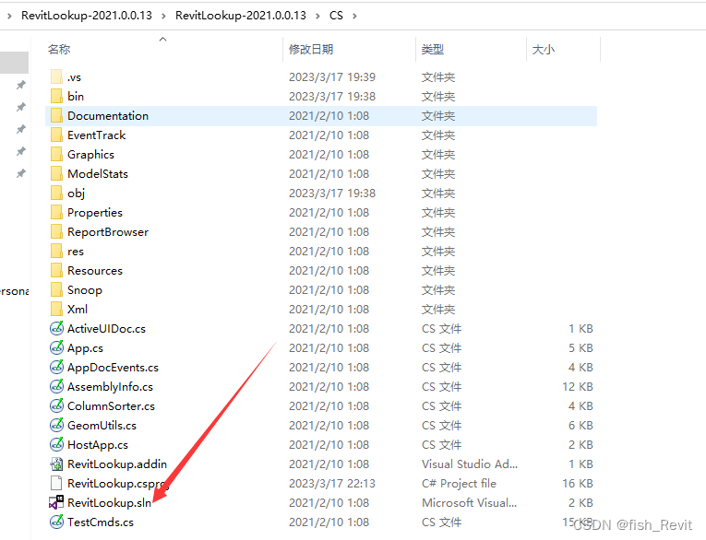
Task: Select the file name RevitLookup.addin
Action: (x=117, y=464)
